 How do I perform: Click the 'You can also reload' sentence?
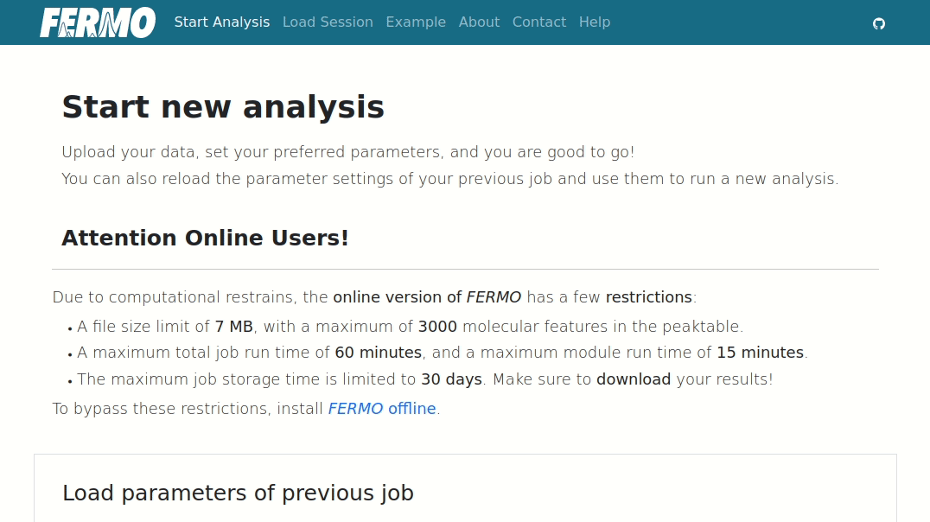point(450,179)
